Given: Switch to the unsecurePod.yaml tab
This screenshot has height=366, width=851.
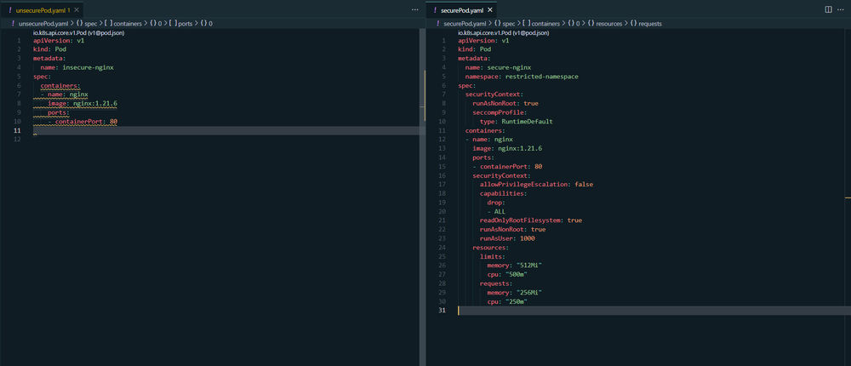Looking at the screenshot, I should click(x=43, y=9).
